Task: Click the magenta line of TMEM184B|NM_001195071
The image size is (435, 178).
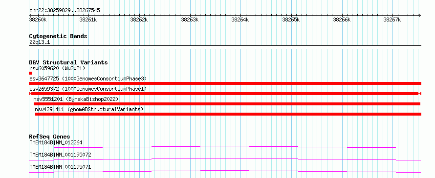Action: point(225,171)
